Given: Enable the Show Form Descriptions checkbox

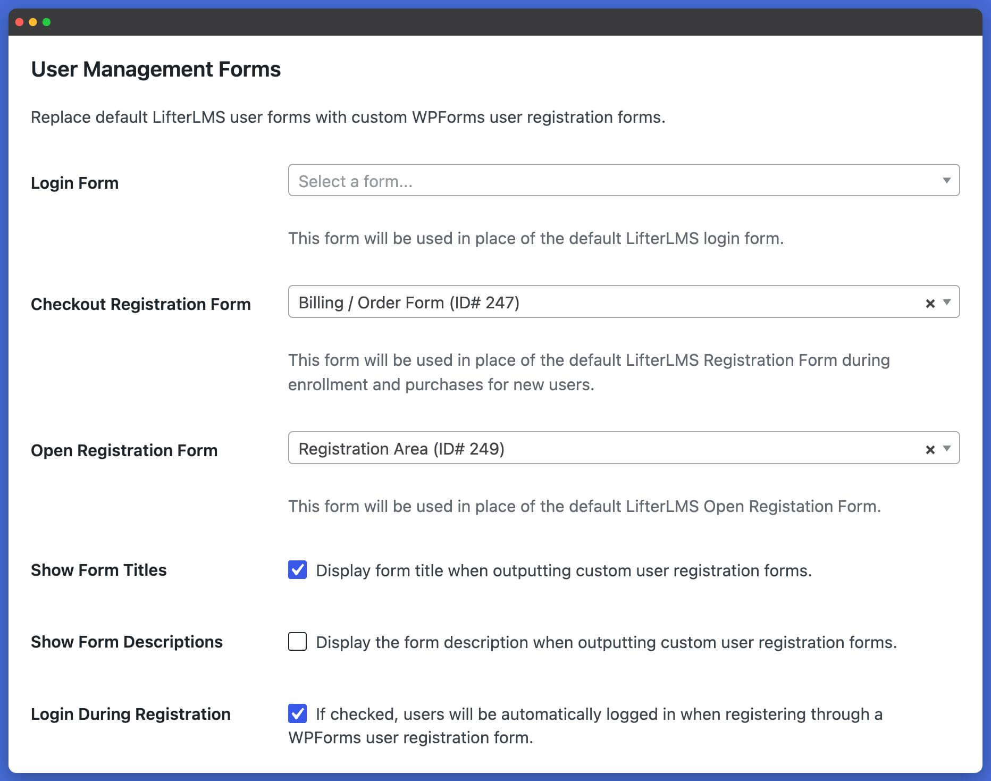Looking at the screenshot, I should [297, 641].
